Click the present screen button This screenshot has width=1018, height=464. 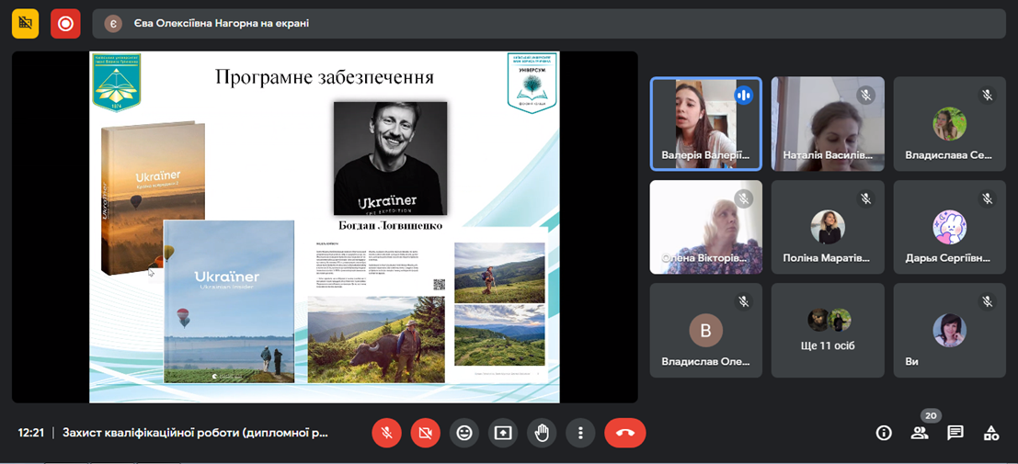(x=503, y=433)
